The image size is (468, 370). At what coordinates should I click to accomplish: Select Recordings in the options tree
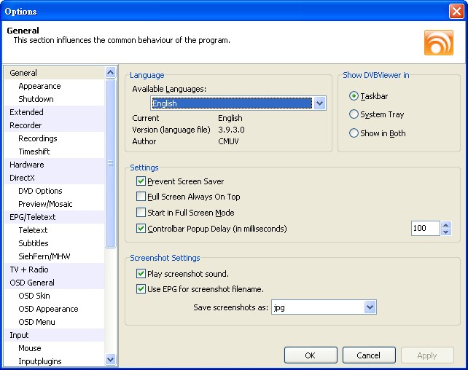[38, 138]
